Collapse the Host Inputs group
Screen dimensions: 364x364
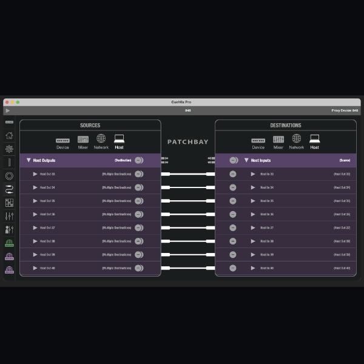point(246,160)
